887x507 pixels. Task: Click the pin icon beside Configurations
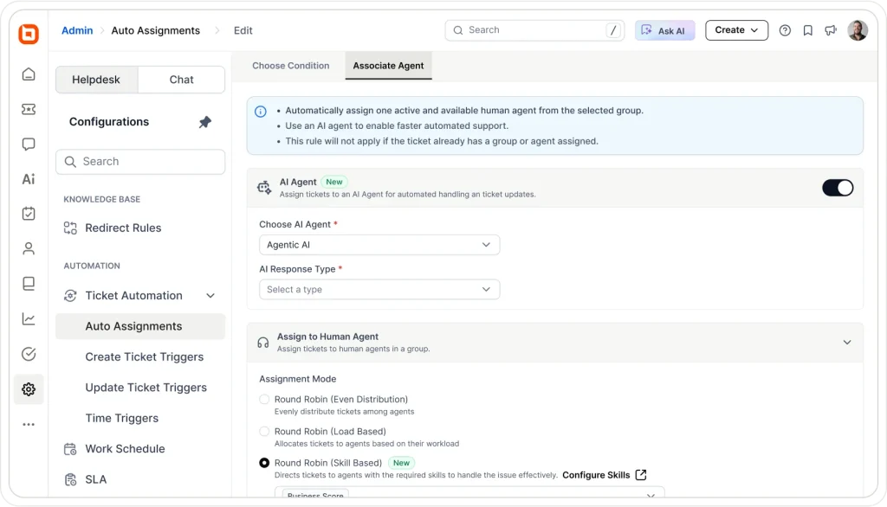click(204, 122)
